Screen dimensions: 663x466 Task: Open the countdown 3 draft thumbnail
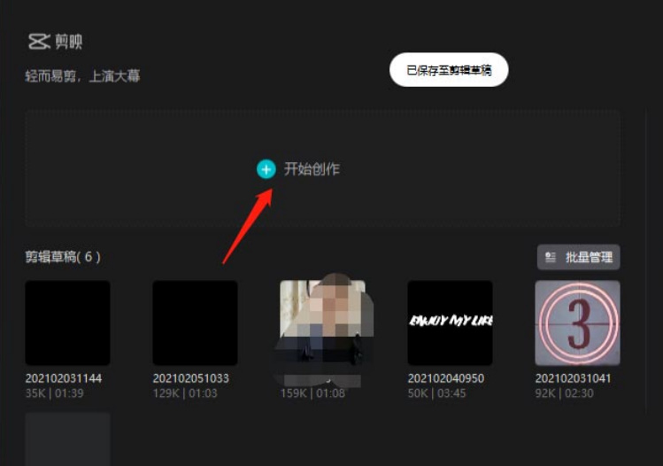point(578,322)
